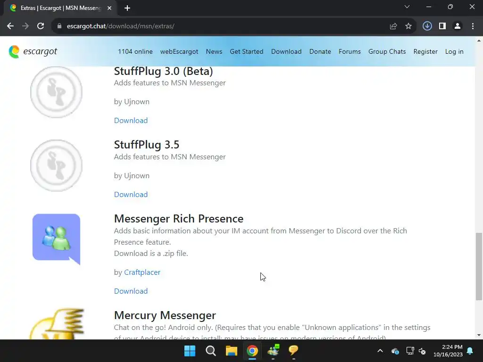483x362 pixels.
Task: Click the padlock site info icon
Action: (59, 26)
